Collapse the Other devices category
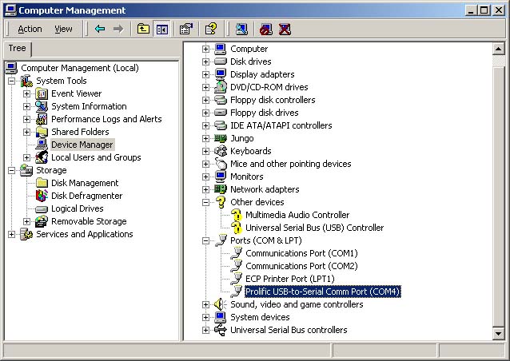The width and height of the screenshot is (510, 361). click(x=205, y=202)
